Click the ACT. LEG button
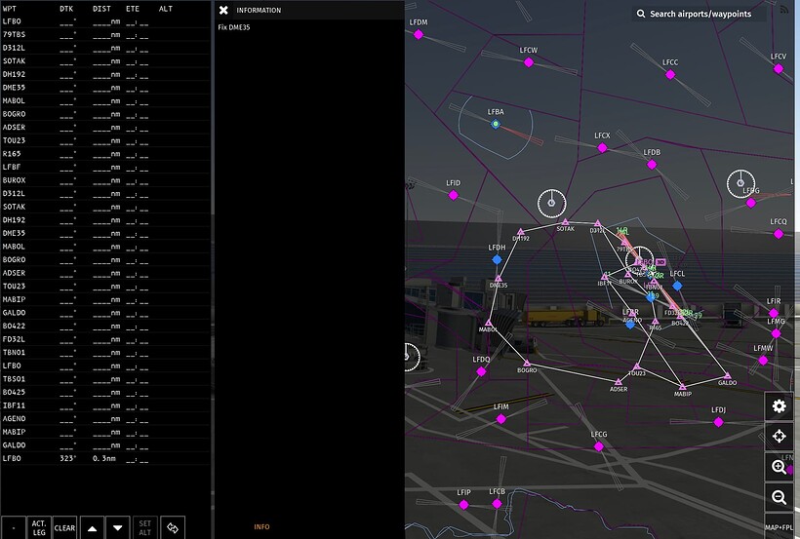This screenshot has width=800, height=539. pyautogui.click(x=39, y=527)
